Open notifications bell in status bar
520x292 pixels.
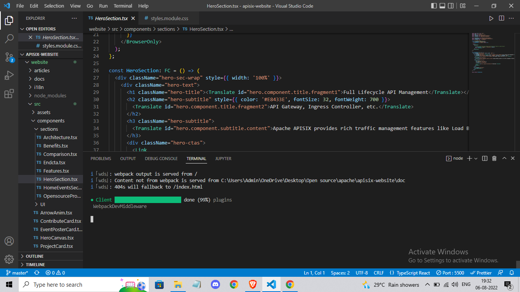(512, 273)
